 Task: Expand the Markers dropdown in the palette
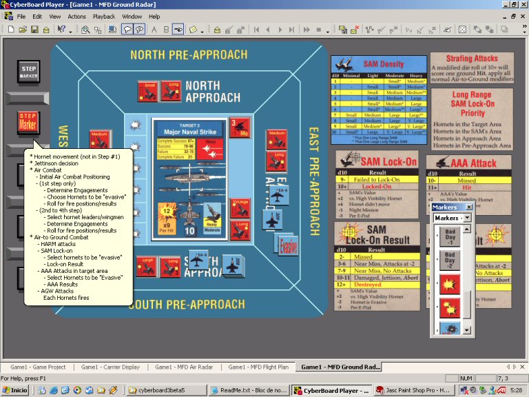coord(467,218)
